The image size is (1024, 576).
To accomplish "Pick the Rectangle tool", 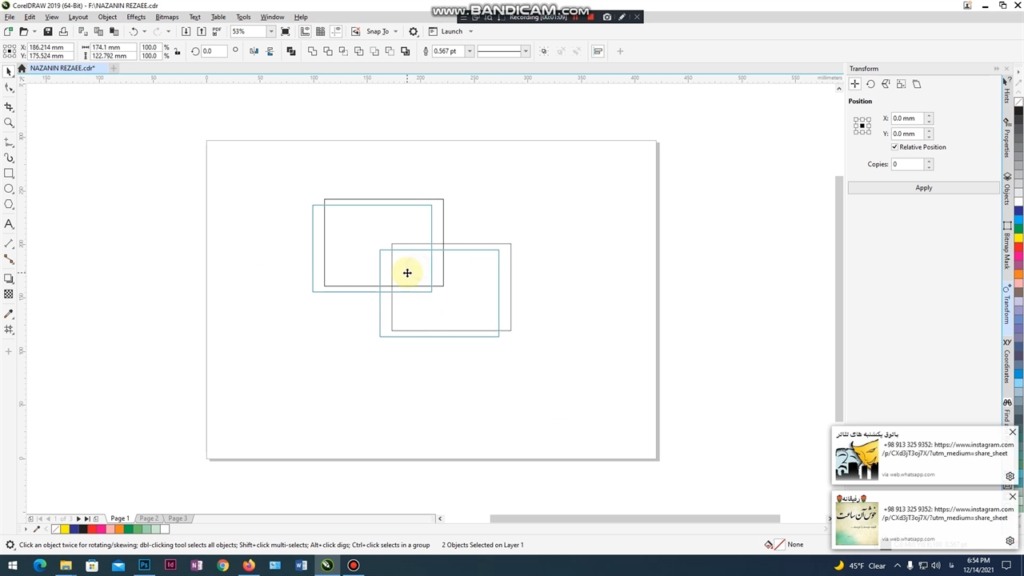I will coord(9,174).
